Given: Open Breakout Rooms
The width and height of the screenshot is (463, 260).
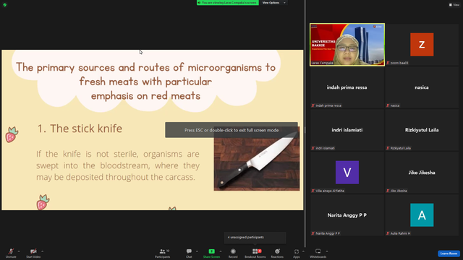Looking at the screenshot, I should pos(255,253).
